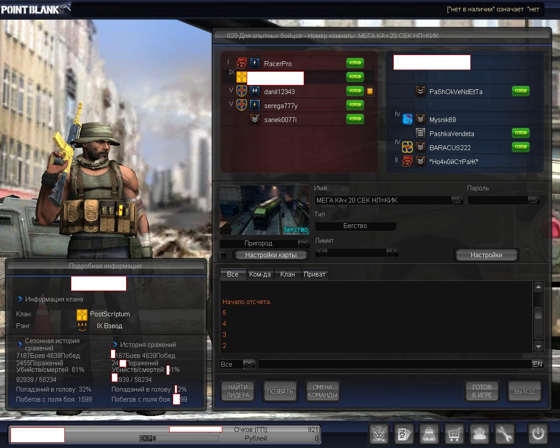Tick the checkbox beside Настройки карты
Screen dimensions: 560x448
(x=223, y=255)
